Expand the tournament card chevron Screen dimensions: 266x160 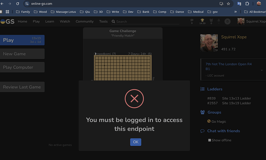[x=262, y=70]
